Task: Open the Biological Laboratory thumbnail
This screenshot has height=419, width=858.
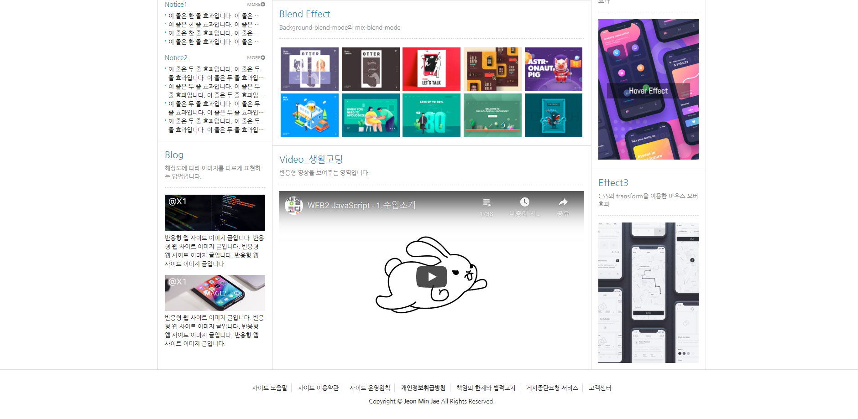Action: 492,115
